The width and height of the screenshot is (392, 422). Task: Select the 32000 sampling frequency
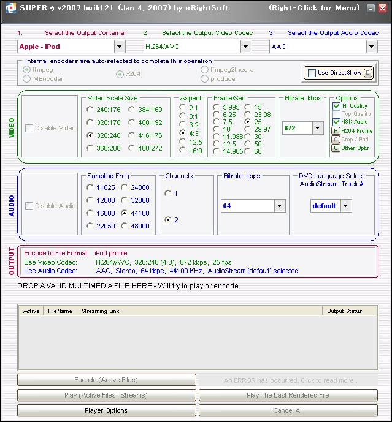click(x=125, y=200)
